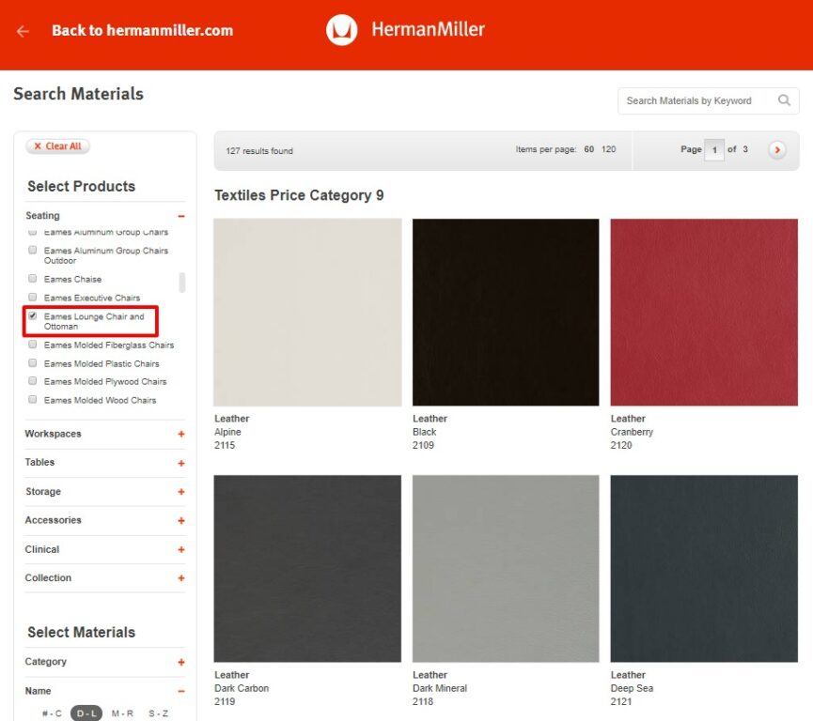
Task: Go to next results page arrow
Action: pos(776,149)
